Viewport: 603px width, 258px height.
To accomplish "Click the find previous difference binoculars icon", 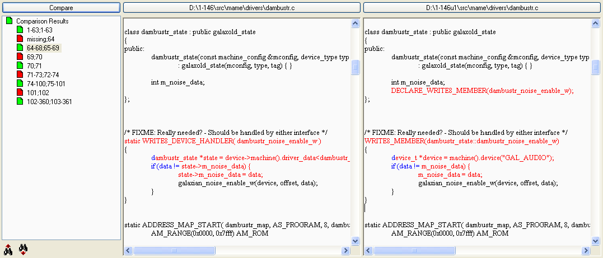I will coord(8,250).
